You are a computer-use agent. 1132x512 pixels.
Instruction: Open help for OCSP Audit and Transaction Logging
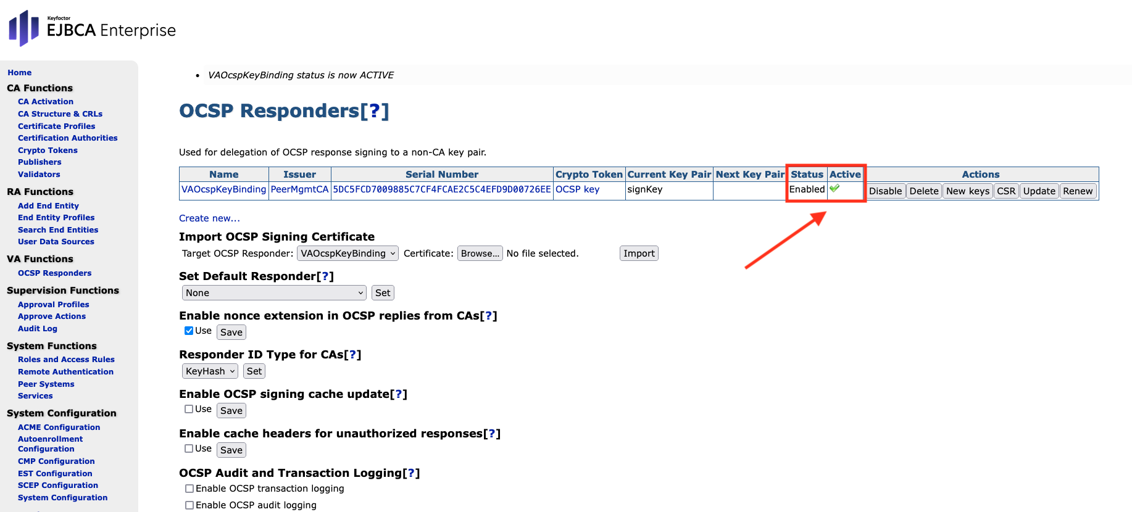click(x=411, y=473)
